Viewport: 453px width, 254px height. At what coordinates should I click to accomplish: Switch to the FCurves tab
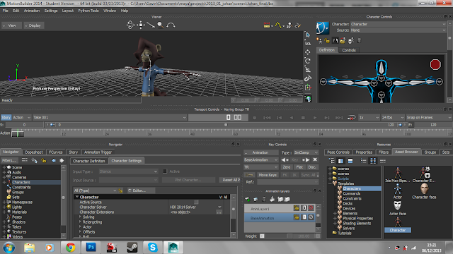click(x=55, y=152)
